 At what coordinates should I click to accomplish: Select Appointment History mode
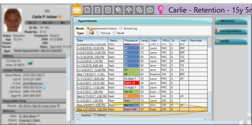[x=88, y=28]
